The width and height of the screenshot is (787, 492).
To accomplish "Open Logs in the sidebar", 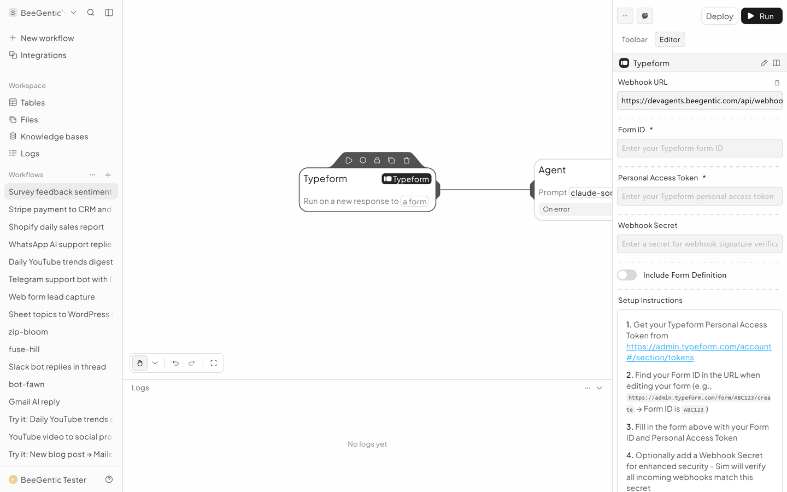I will pyautogui.click(x=61, y=154).
